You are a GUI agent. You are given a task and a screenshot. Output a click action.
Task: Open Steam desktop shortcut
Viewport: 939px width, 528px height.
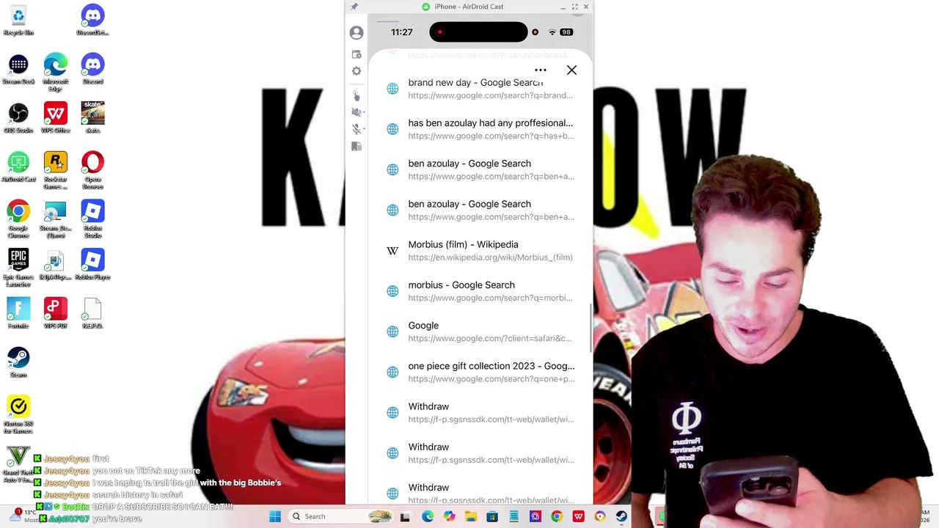(x=18, y=362)
